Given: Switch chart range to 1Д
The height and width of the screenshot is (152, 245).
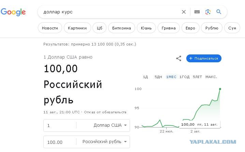Looking at the screenshot, I should pyautogui.click(x=145, y=77).
